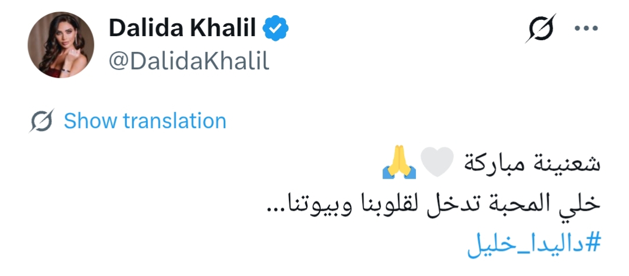The width and height of the screenshot is (629, 276).
Task: Click the display name Dalida Khalil
Action: click(182, 28)
